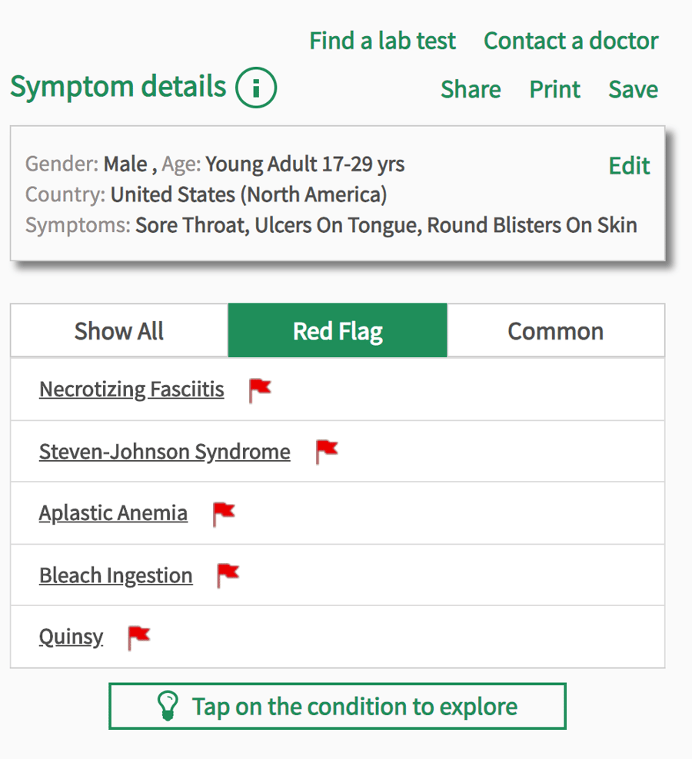Edit the patient symptom details
This screenshot has height=759, width=692.
(629, 165)
